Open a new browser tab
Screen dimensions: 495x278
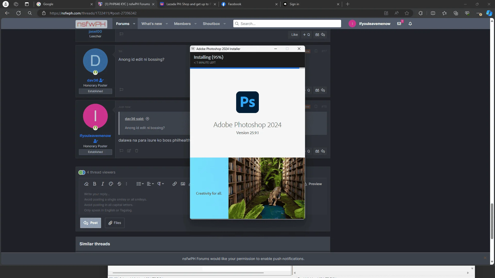[x=348, y=4]
